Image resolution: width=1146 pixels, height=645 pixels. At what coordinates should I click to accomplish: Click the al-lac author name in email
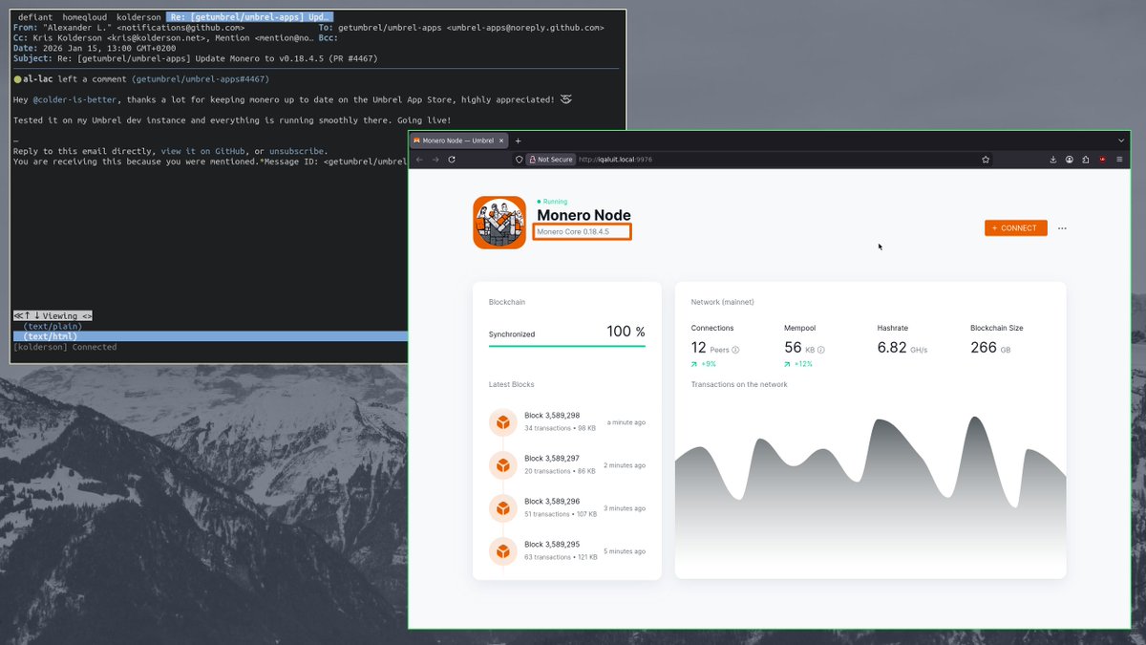point(36,79)
